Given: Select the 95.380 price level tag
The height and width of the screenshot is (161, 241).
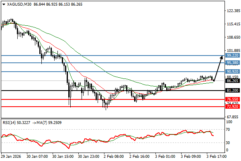Looking at the screenshot, I should [x=232, y=63].
